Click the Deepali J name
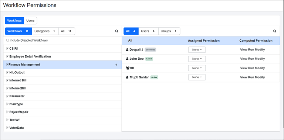Viewport: 284px width, 140px height. (136, 50)
